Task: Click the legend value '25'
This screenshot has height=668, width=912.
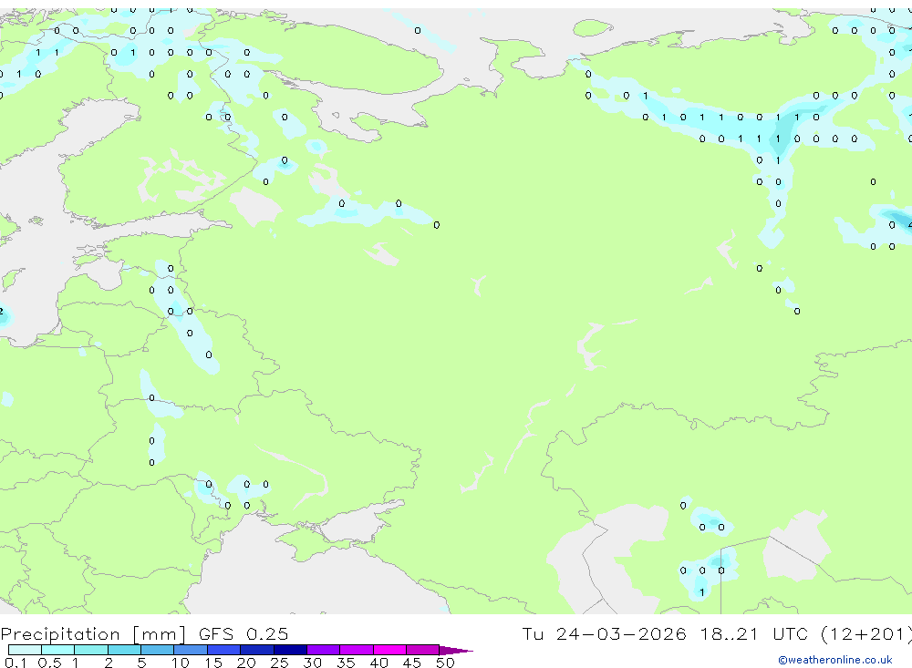Action: pyautogui.click(x=279, y=663)
